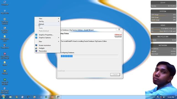Select the CodeBlocks application shortcut
Image resolution: width=177 pixels, height=99 pixels.
tap(5, 46)
